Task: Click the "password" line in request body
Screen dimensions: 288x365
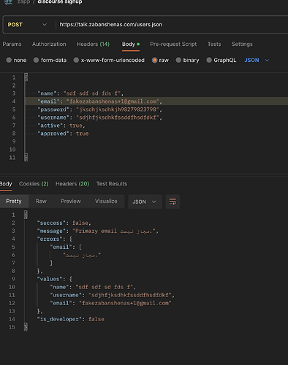Action: tap(99, 109)
